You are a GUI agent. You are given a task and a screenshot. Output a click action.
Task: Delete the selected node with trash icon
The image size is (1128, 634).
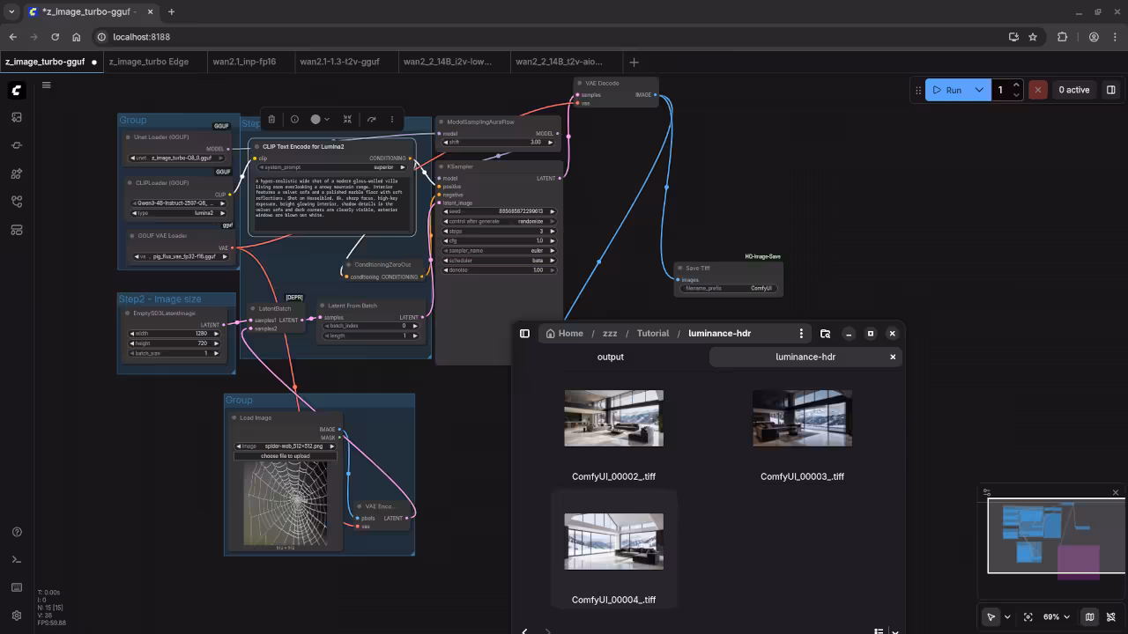(271, 120)
